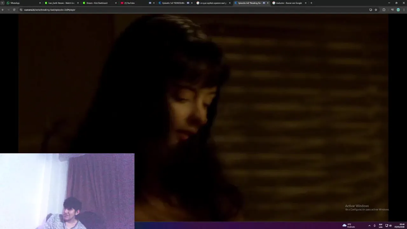
Task: Click the Breaking Bad video player
Action: click(203, 117)
